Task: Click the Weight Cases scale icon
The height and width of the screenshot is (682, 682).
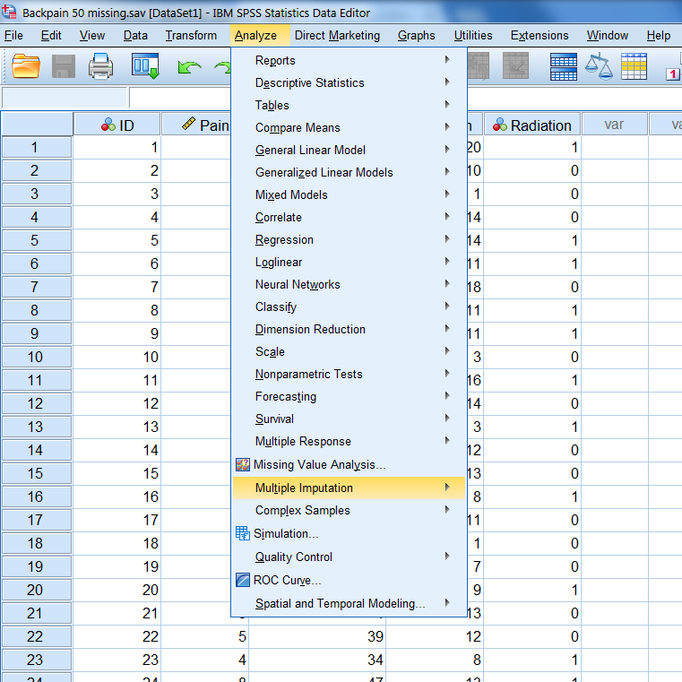Action: click(598, 67)
